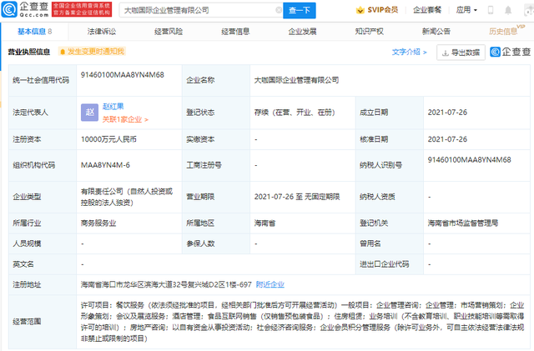Switch to 新闻公告 tab

tap(436, 32)
